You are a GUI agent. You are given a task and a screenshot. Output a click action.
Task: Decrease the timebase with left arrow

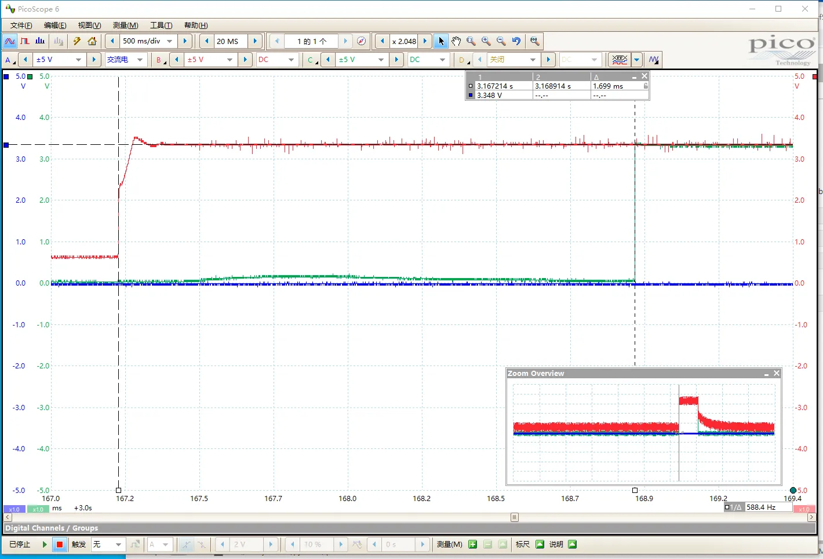(x=112, y=41)
